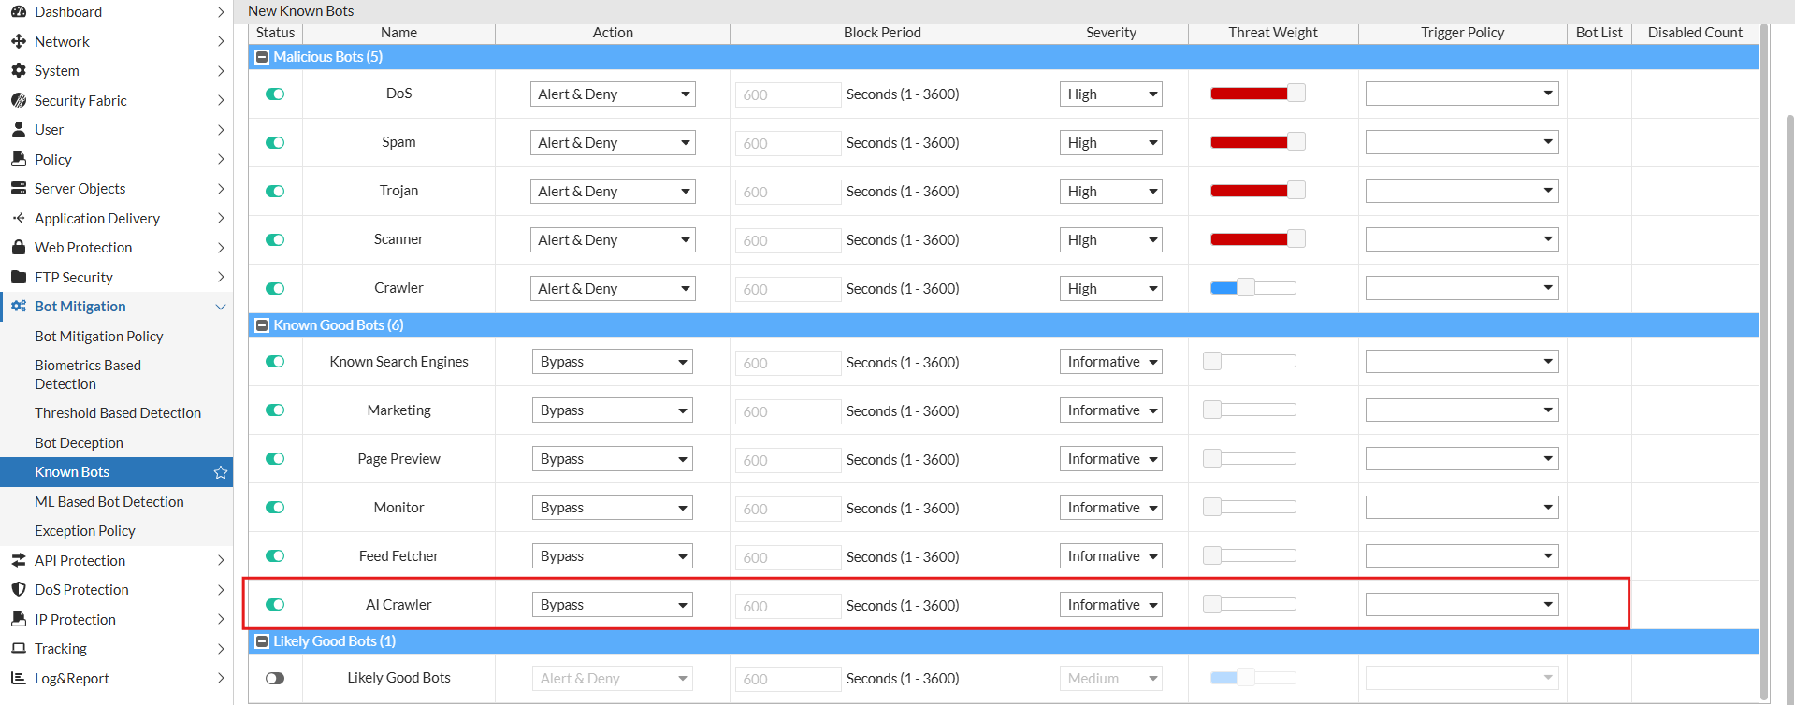Click the Log&Report chart icon
1795x705 pixels.
19,678
